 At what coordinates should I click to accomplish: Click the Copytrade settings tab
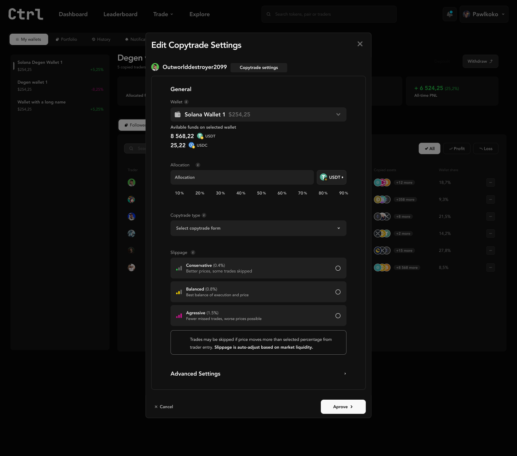pos(259,68)
